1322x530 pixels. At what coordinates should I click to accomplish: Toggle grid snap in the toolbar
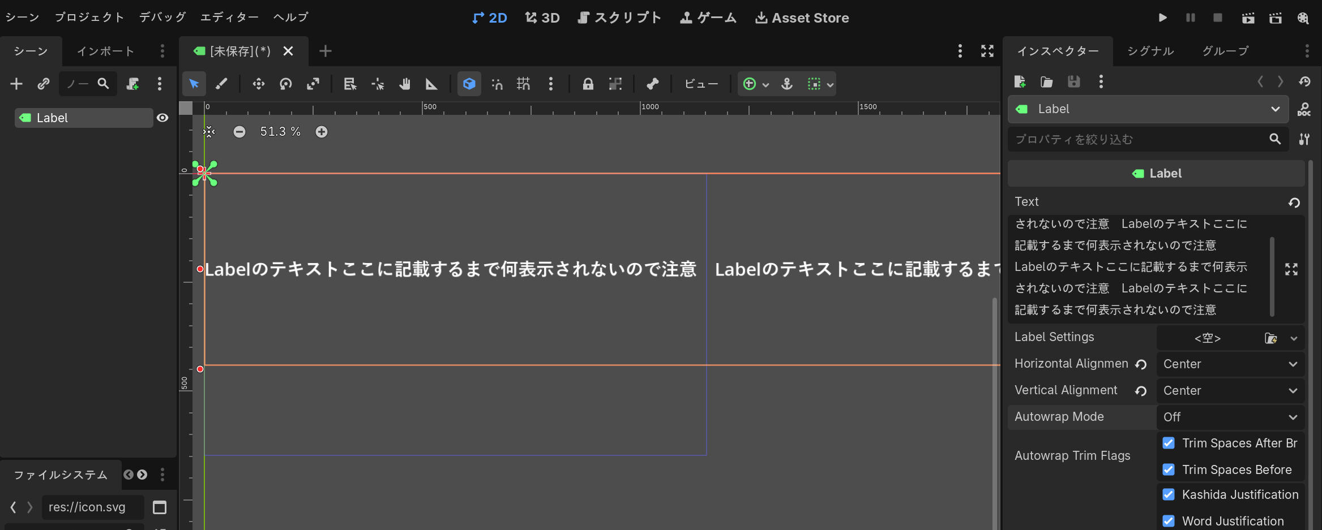(x=524, y=84)
